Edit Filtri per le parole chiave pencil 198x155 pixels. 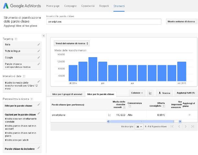39,105
